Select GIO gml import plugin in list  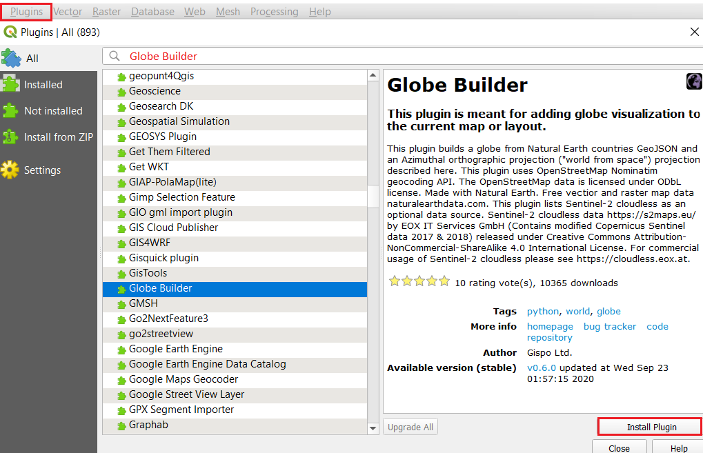pos(235,212)
